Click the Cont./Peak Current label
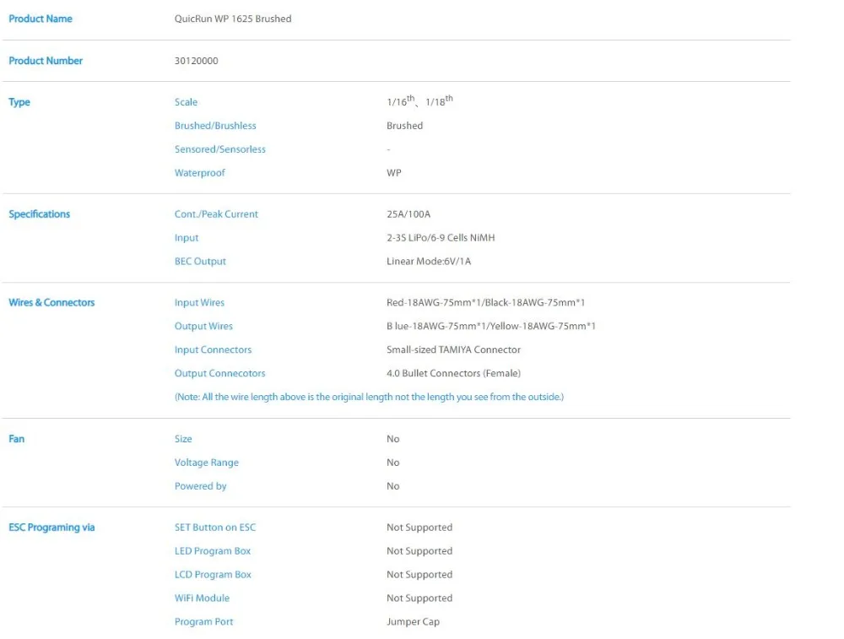Screen dimensions: 844x639 (x=216, y=214)
